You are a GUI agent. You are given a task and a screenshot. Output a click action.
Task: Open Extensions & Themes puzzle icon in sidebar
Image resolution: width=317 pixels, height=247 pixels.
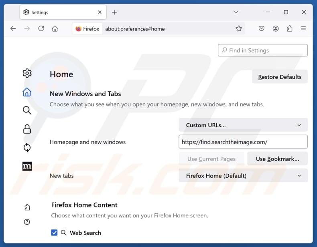point(27,207)
